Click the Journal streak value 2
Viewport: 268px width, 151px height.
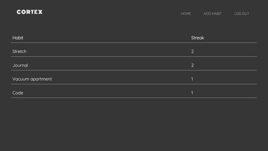click(193, 65)
